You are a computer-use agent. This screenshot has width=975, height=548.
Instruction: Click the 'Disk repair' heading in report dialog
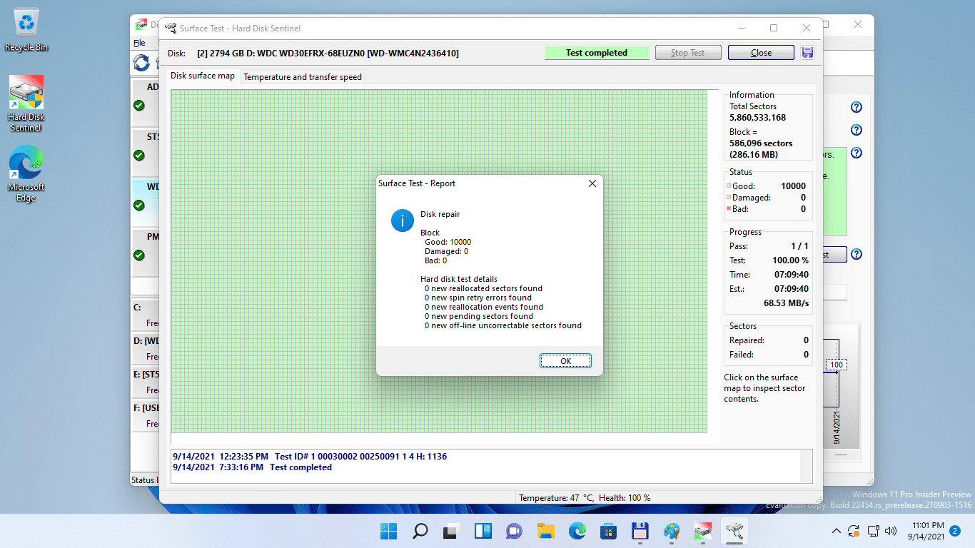440,214
